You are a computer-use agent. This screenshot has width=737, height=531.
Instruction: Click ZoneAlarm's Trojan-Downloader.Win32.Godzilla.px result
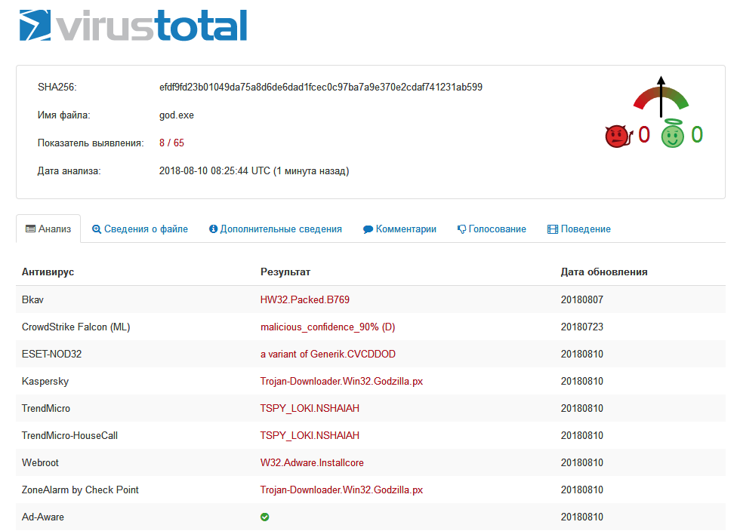342,490
